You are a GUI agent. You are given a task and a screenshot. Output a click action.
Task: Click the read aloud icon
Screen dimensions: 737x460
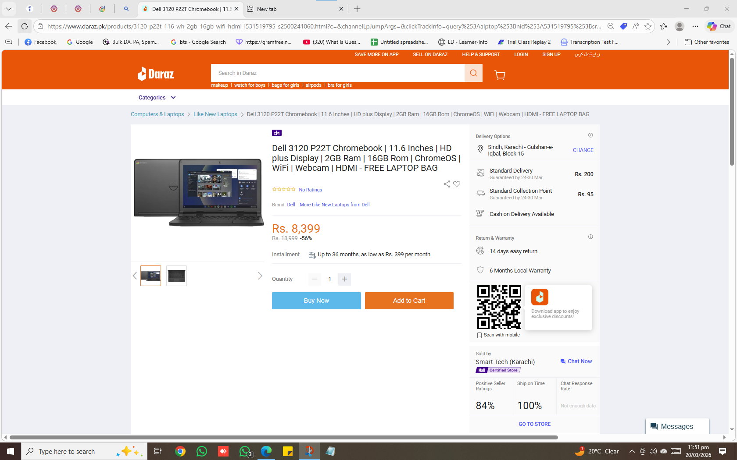[x=636, y=26]
